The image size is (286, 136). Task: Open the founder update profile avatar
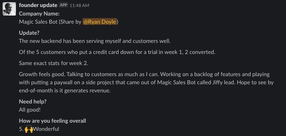(x=9, y=9)
